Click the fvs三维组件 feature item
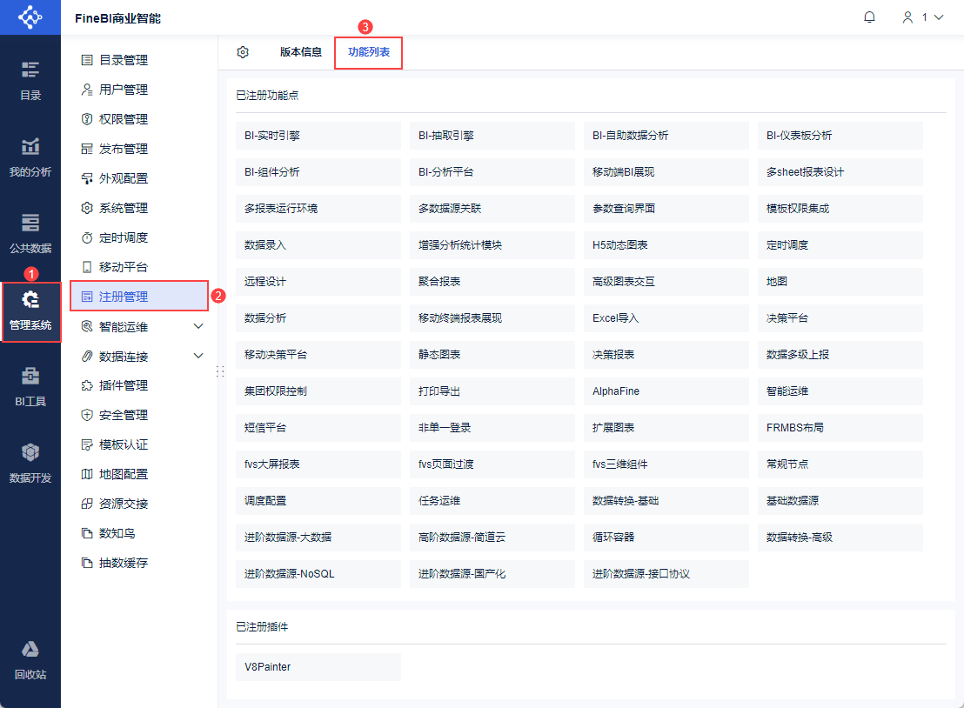Image resolution: width=964 pixels, height=708 pixels. (666, 464)
